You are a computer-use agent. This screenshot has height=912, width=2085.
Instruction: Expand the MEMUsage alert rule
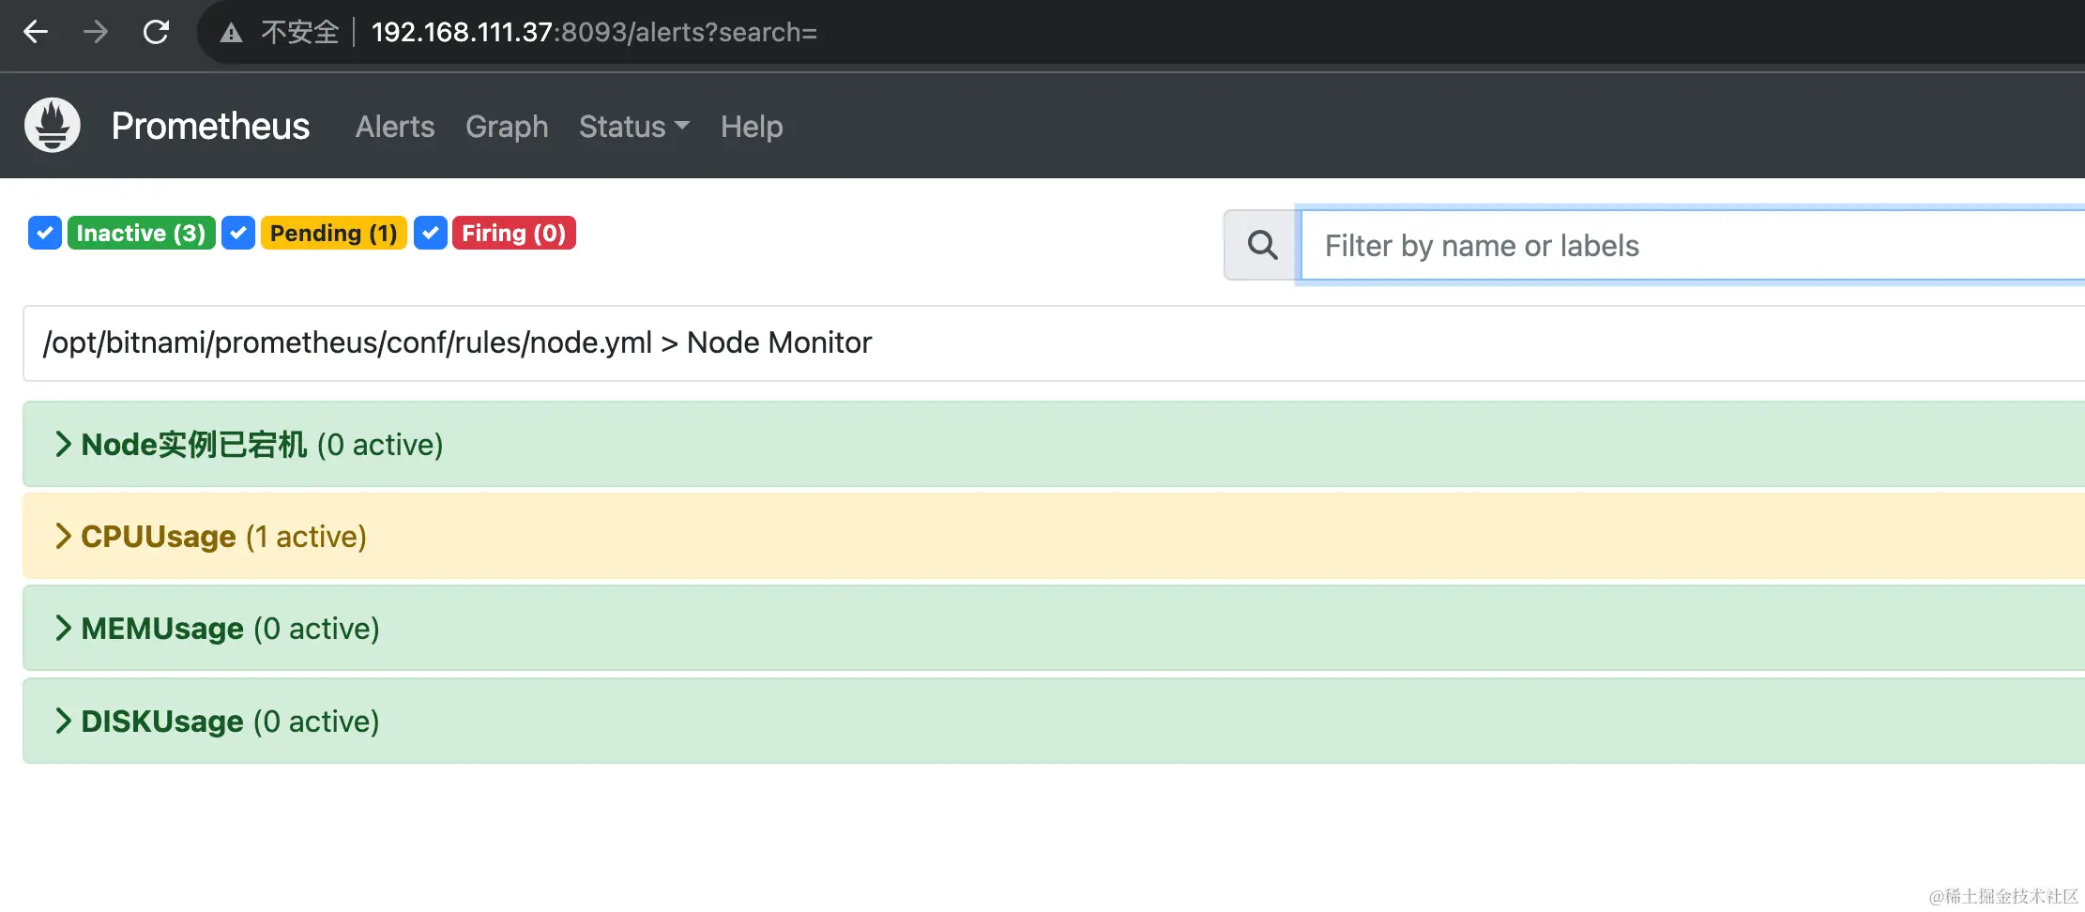tap(1054, 629)
